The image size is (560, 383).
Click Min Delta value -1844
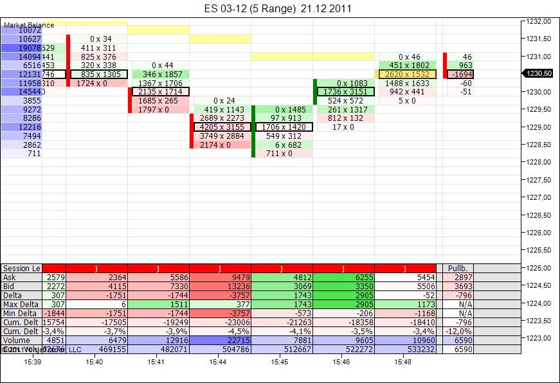(54, 314)
